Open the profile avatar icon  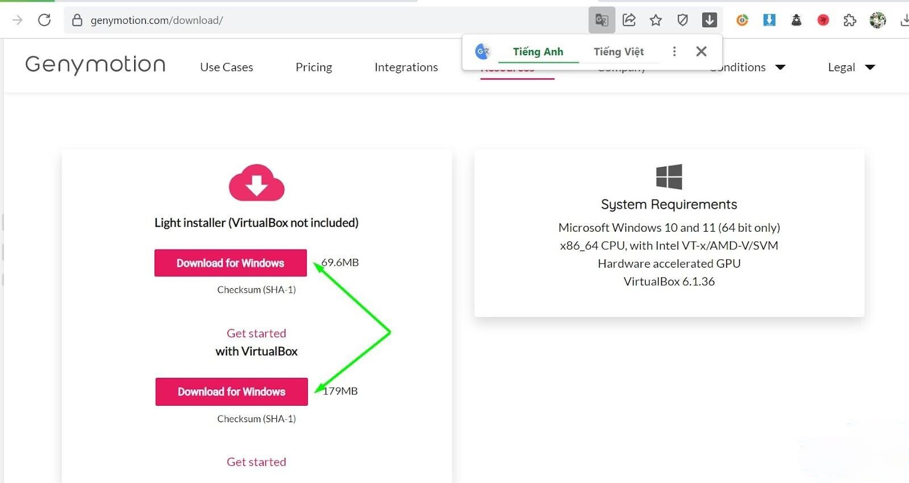878,20
